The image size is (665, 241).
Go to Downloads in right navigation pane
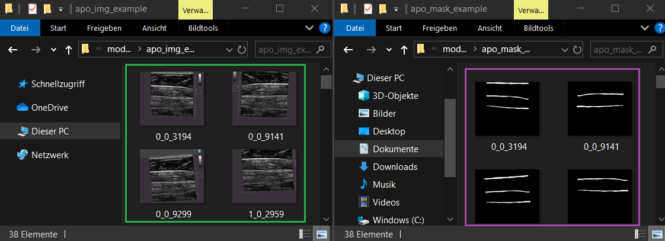(395, 167)
